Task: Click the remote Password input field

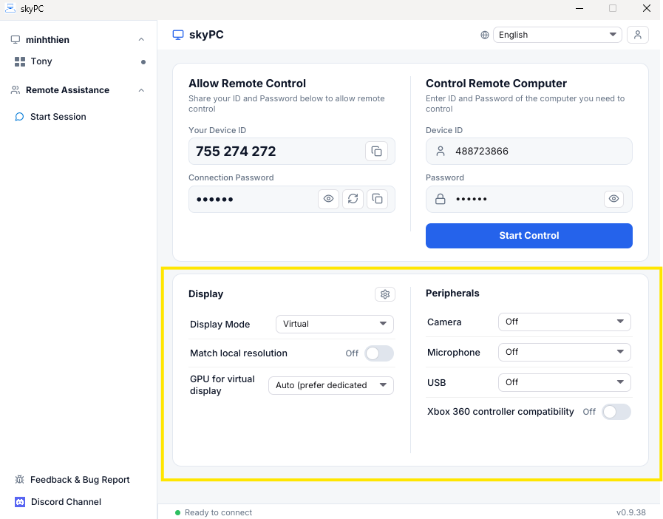Action: pos(529,199)
